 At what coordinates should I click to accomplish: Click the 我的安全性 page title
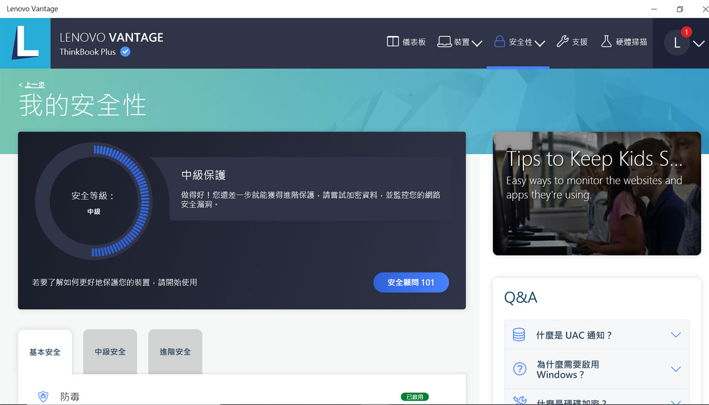pyautogui.click(x=83, y=105)
